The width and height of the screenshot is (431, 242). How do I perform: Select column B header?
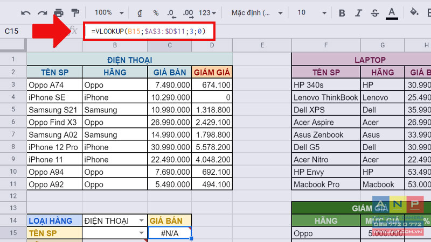point(115,45)
